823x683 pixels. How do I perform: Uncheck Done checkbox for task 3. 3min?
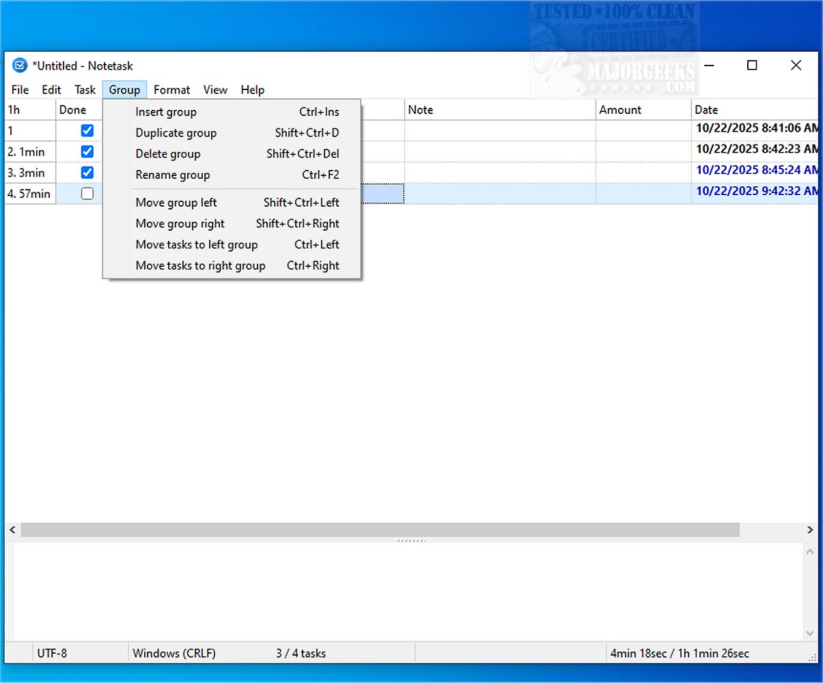point(87,173)
